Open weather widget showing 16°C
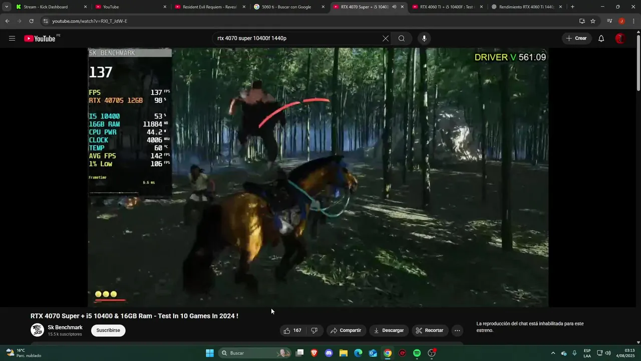641x361 pixels. pyautogui.click(x=23, y=353)
